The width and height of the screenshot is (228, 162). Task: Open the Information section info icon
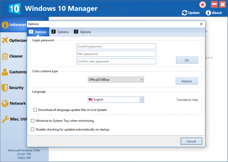(5, 25)
